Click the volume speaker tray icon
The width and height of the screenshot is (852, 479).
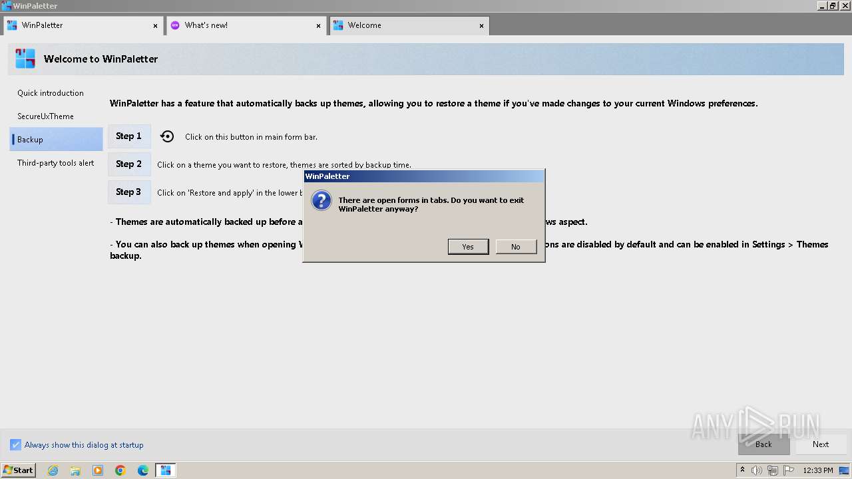click(757, 470)
